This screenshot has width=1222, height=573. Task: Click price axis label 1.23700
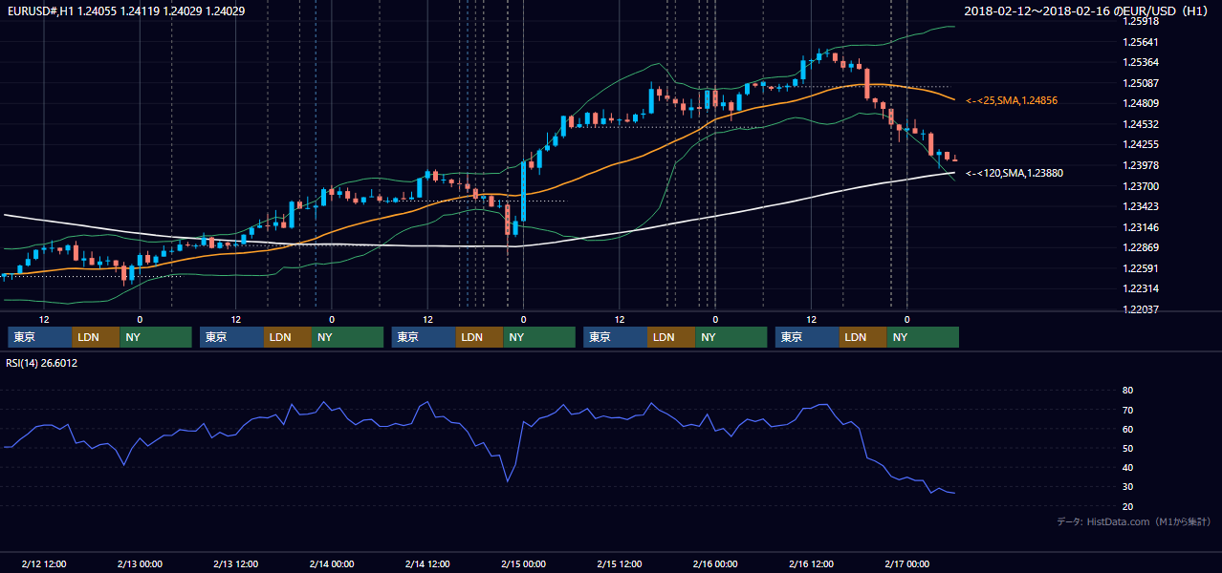tap(1141, 186)
